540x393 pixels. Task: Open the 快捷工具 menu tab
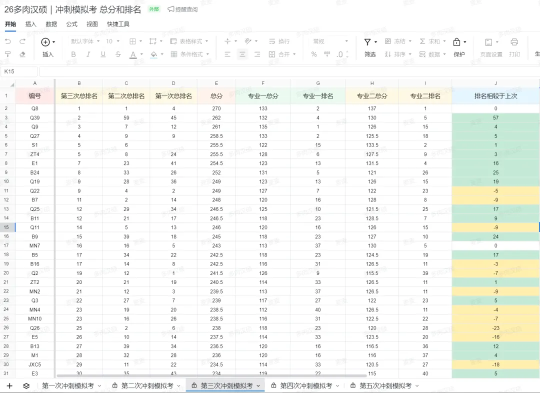tap(118, 24)
